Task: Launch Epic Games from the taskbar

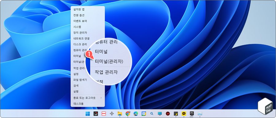Action: point(192,113)
